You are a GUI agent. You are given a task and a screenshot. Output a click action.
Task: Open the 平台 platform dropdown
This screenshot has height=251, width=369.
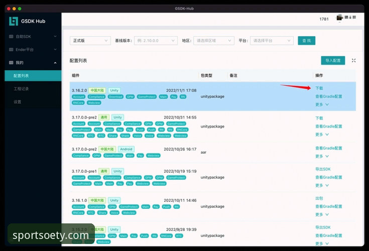[x=272, y=41]
